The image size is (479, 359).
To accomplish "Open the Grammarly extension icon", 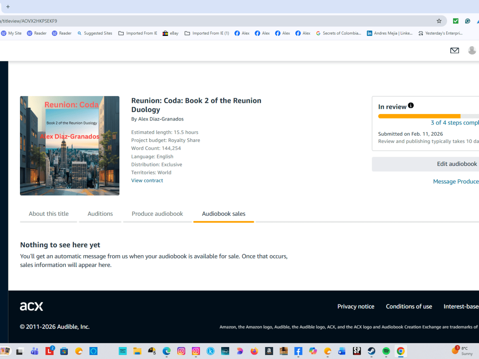I will 467,21.
